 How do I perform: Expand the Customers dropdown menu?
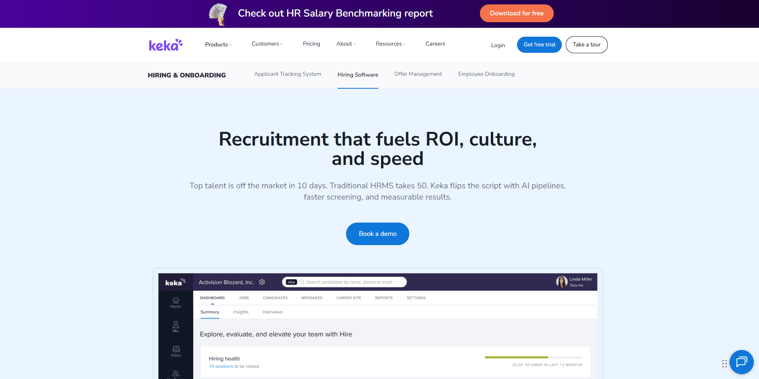[267, 44]
